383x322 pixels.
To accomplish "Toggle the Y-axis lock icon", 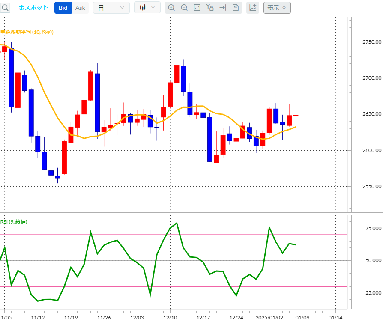I will tap(210, 8).
